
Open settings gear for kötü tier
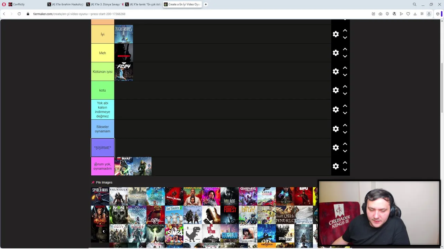click(335, 90)
